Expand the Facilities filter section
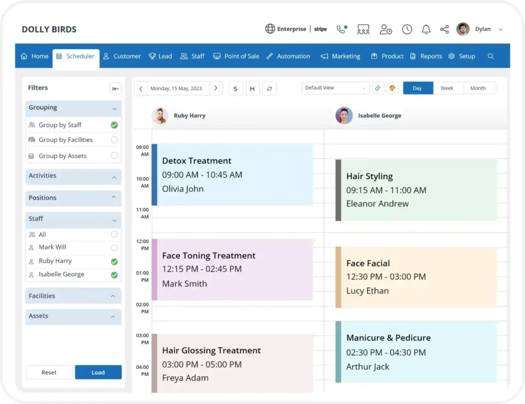 coord(73,296)
